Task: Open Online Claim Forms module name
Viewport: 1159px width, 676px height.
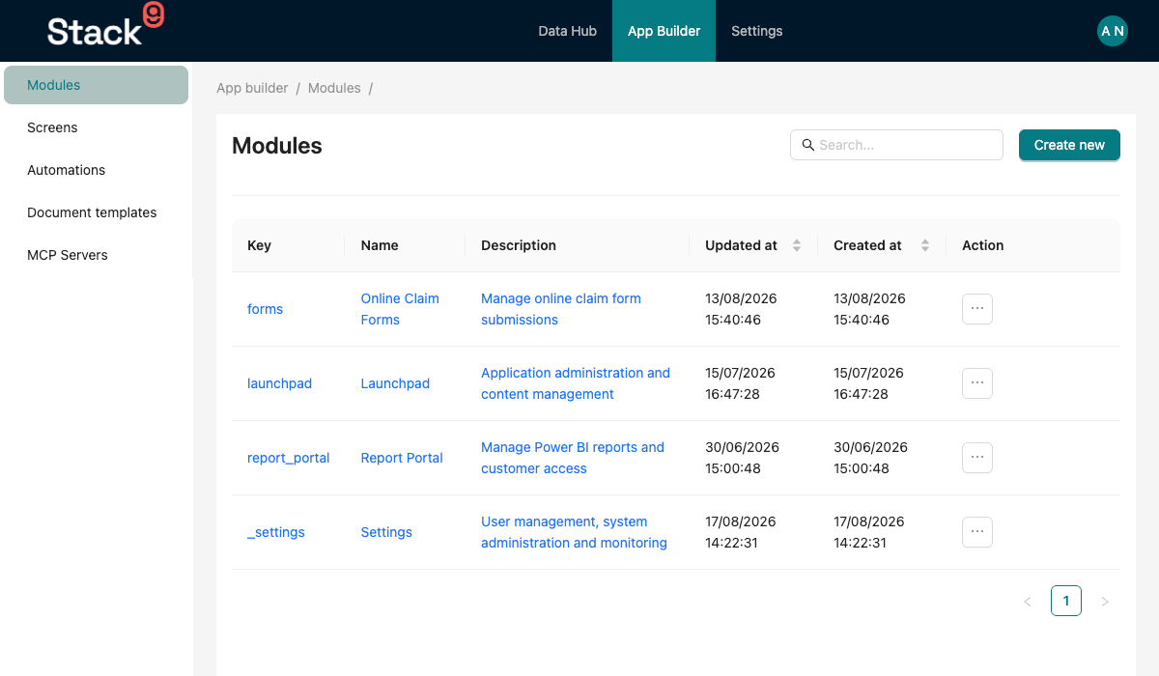Action: [400, 309]
